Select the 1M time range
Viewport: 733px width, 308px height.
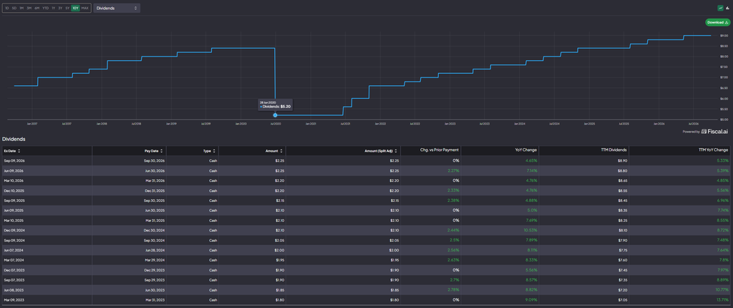pos(21,8)
